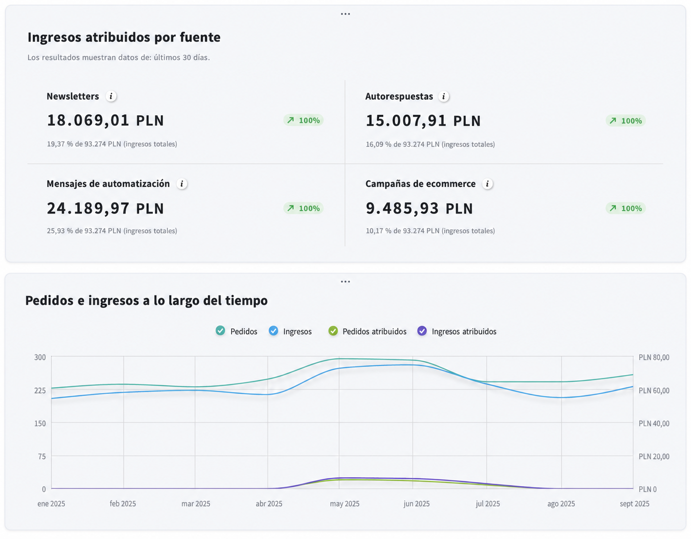Open three-dot menu of Pedidos e ingresos card

coord(345,282)
